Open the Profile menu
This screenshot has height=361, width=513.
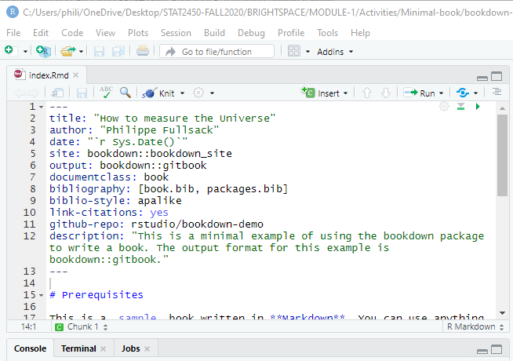(291, 33)
